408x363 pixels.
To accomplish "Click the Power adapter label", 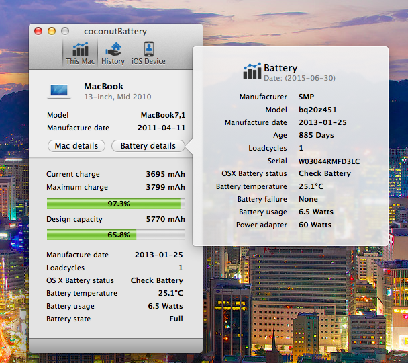I will 262,225.
